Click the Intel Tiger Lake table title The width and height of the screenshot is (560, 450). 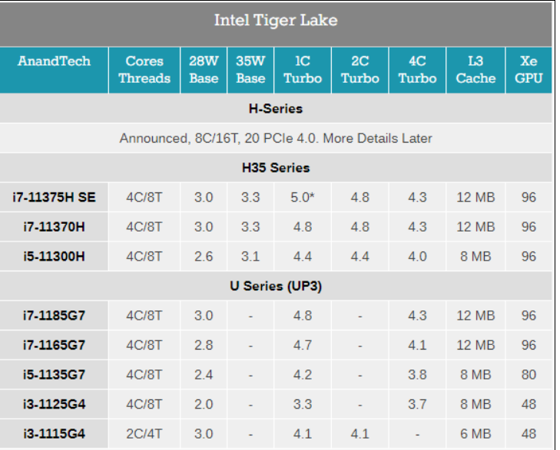(275, 20)
